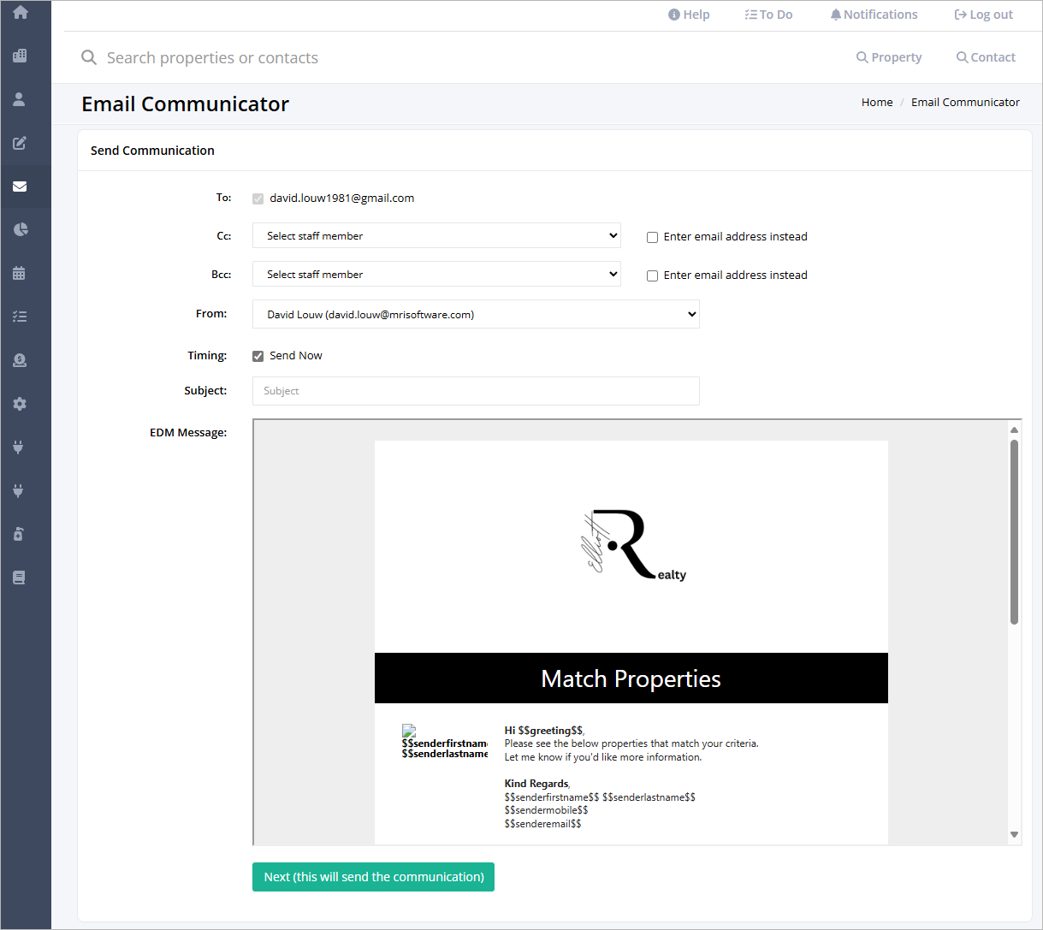Open the Cc Select staff member dropdown

click(436, 235)
